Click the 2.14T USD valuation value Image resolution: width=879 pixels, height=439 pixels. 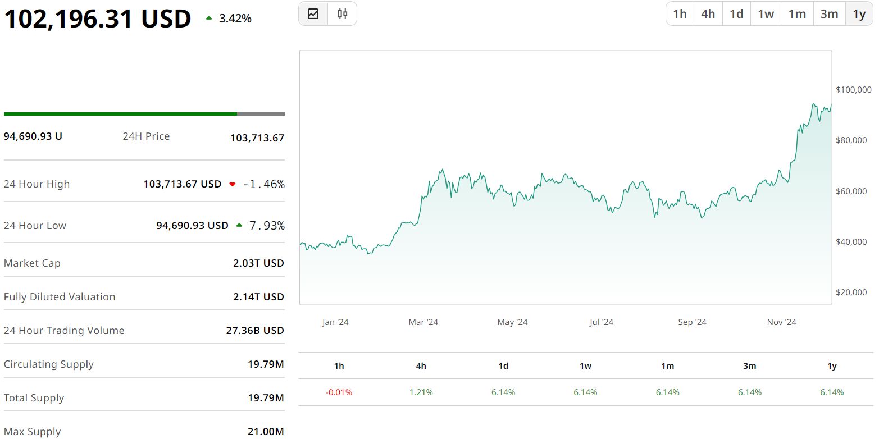259,297
